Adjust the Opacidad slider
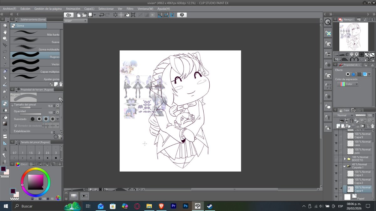The image size is (376, 211). [x=31, y=114]
